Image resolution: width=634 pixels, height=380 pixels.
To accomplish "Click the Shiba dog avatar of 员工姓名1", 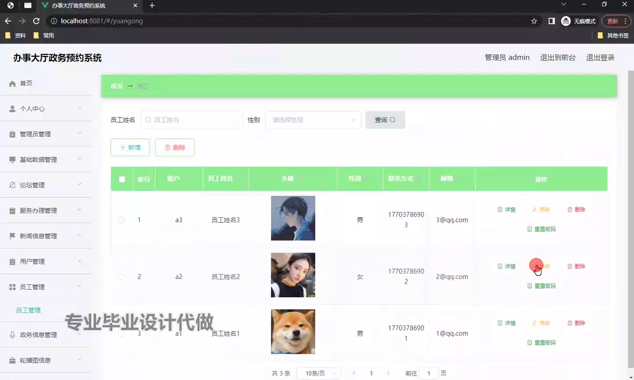I will [x=293, y=332].
